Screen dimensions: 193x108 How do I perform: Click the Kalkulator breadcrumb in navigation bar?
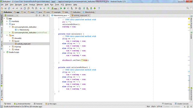point(7,12)
